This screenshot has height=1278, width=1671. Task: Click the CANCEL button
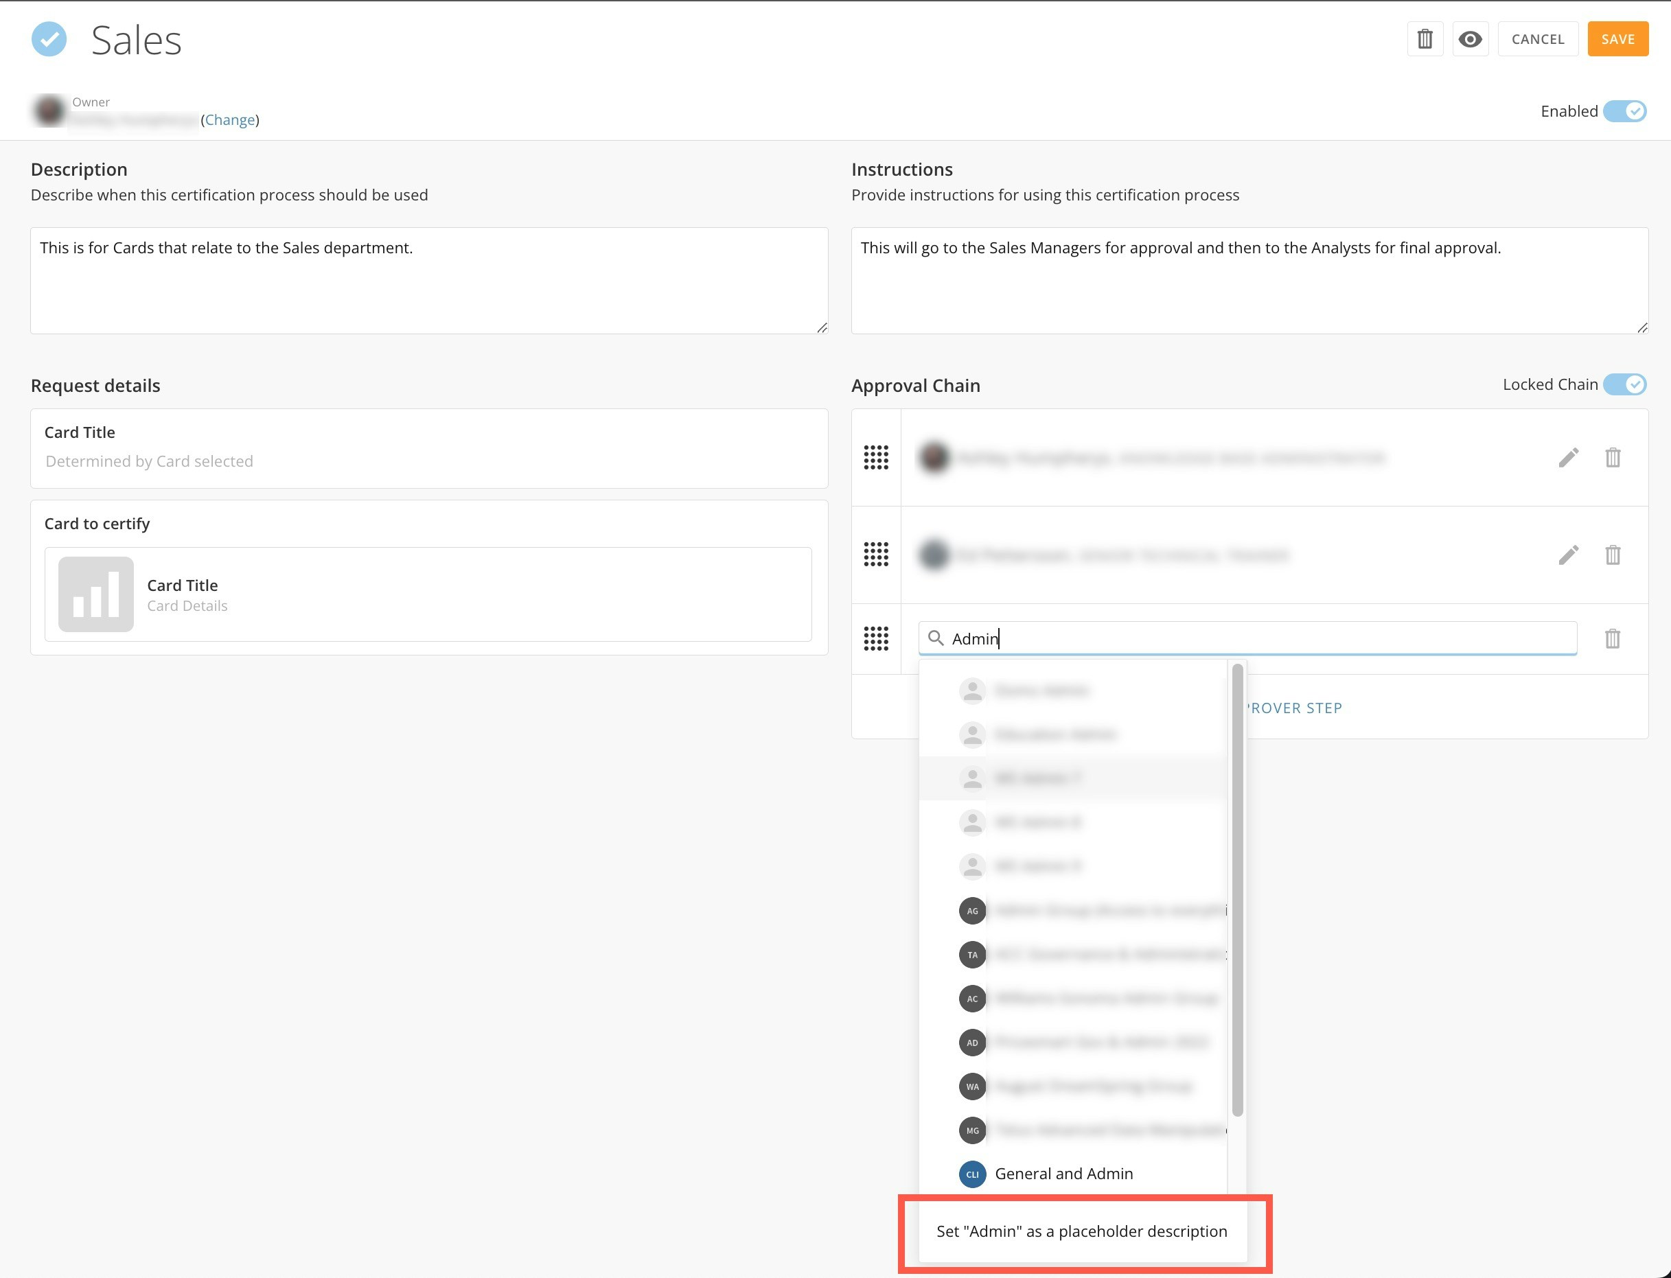[1537, 39]
